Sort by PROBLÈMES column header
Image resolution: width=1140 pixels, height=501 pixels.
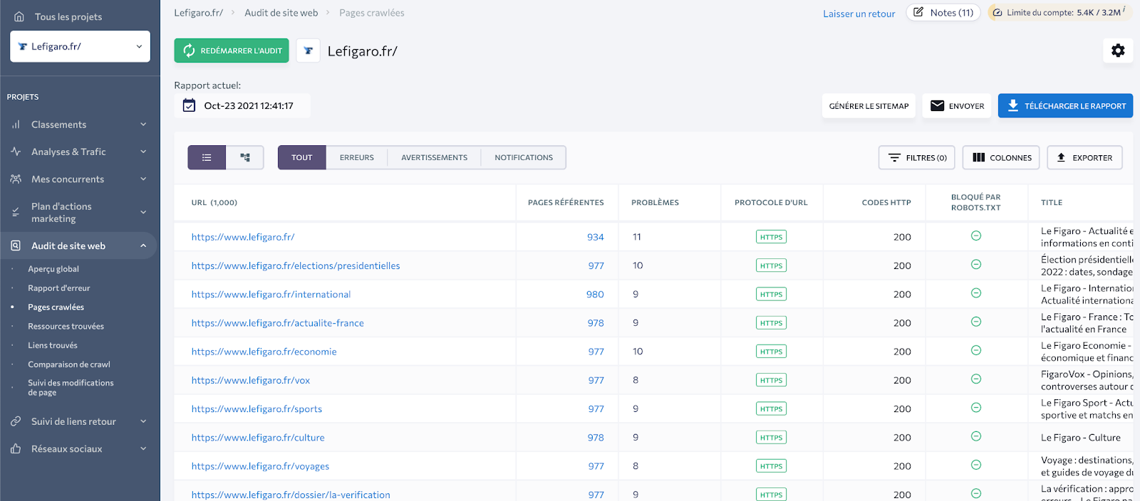click(655, 203)
